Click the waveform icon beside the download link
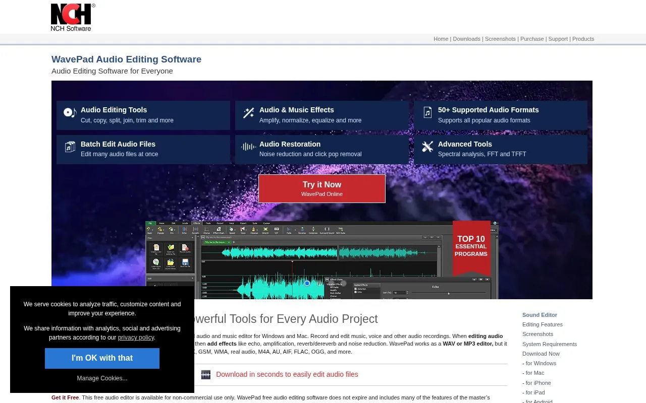 [x=206, y=375]
